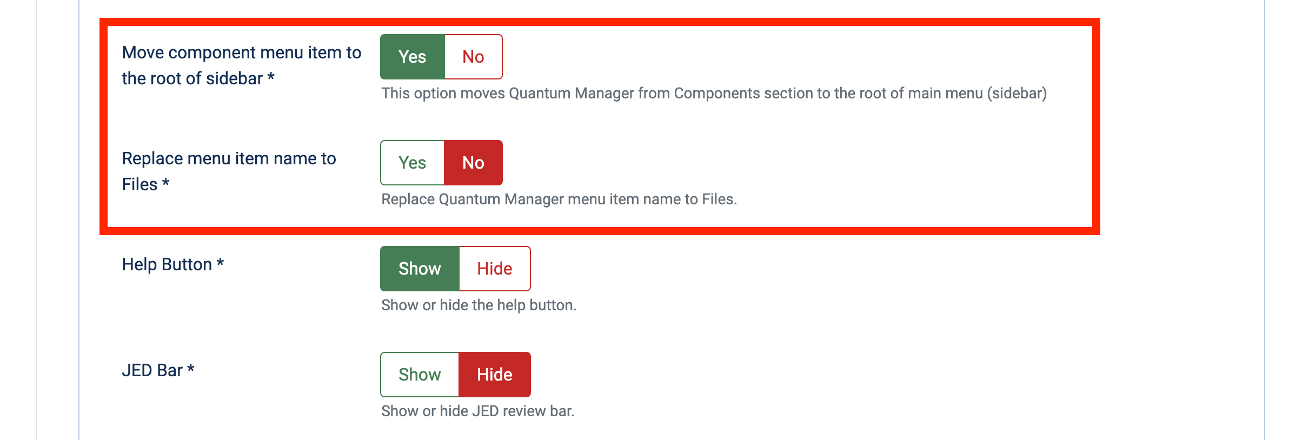Select Hide for the help button control
The height and width of the screenshot is (440, 1289).
pos(494,268)
